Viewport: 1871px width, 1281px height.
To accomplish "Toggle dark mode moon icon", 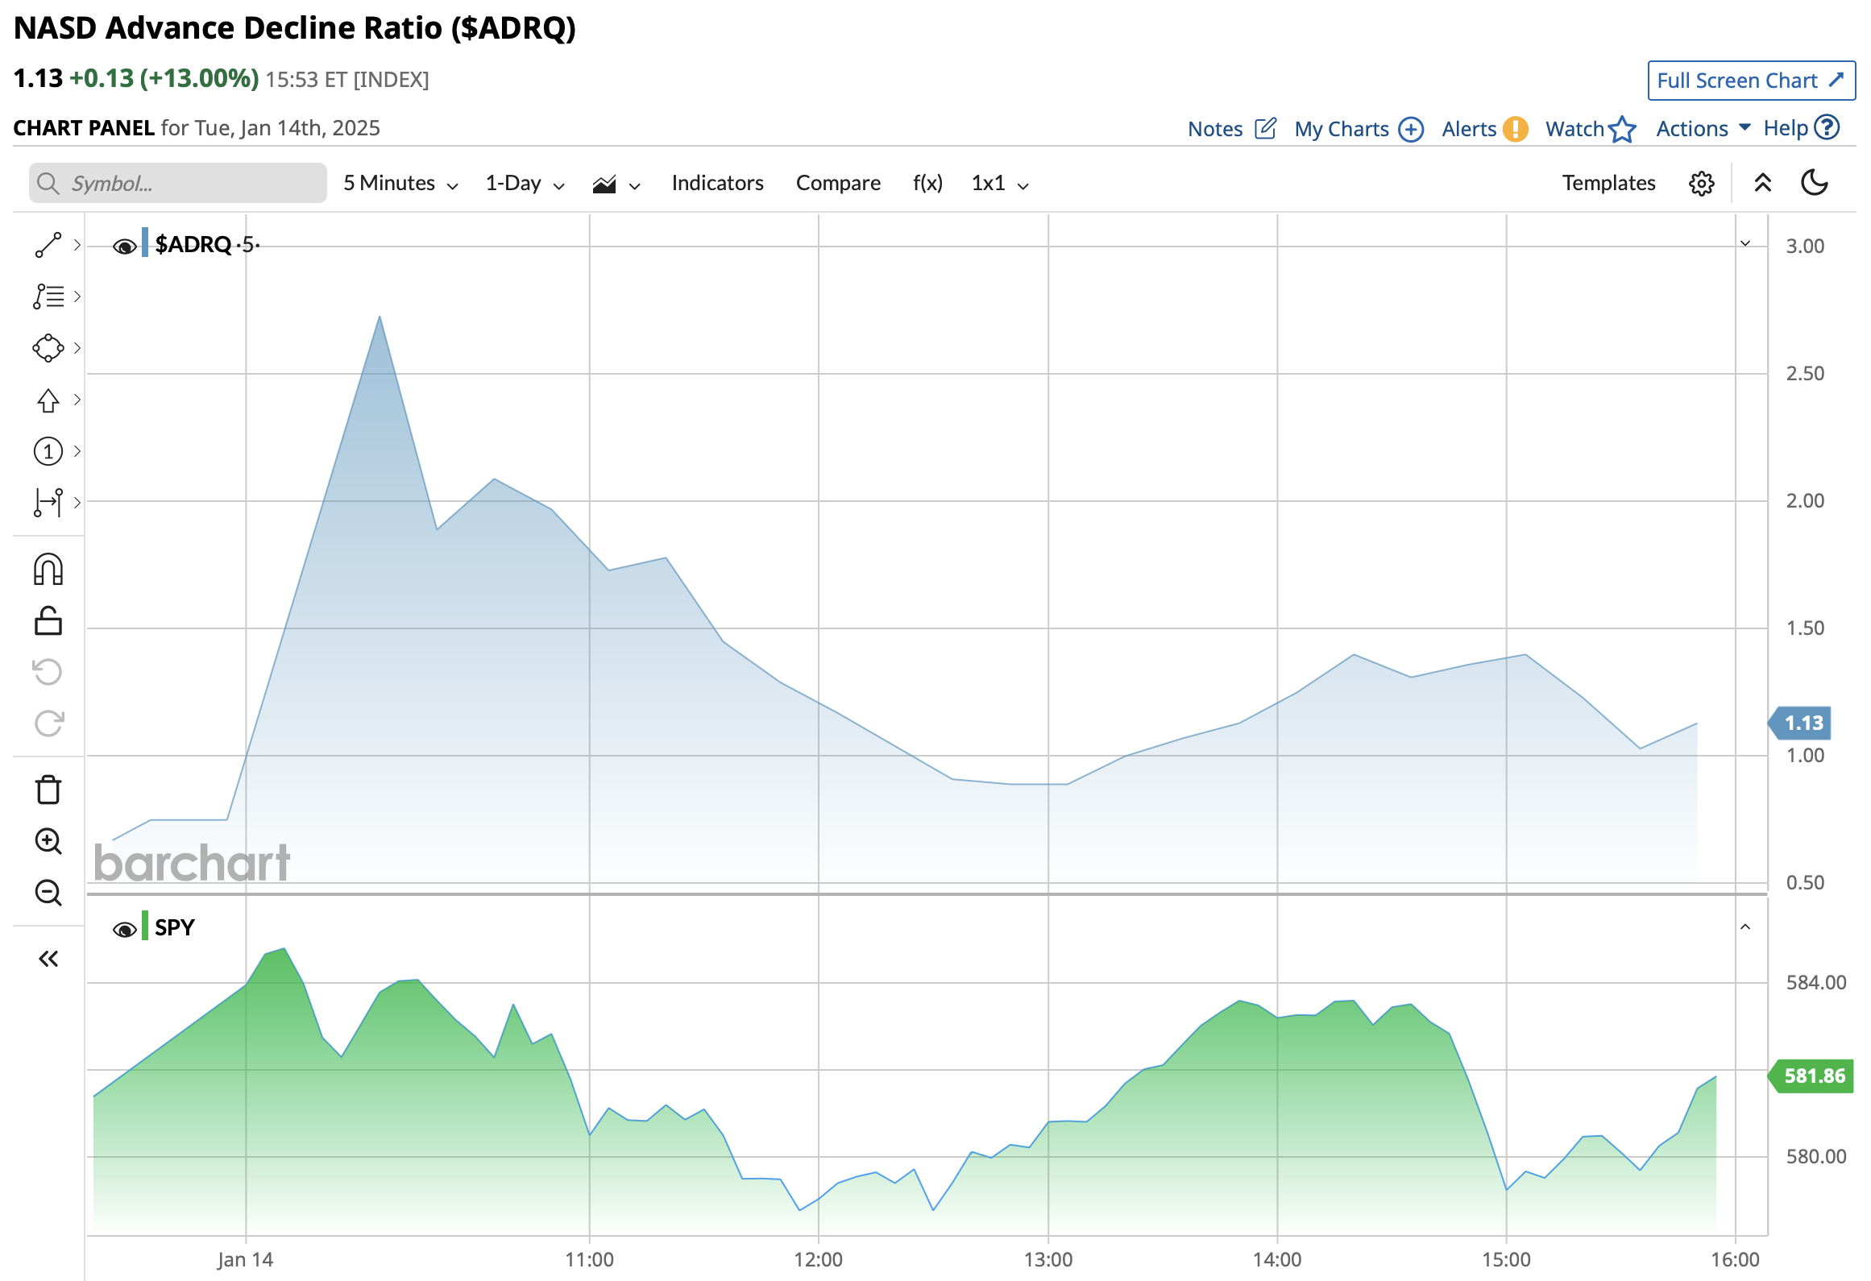I will click(1814, 183).
